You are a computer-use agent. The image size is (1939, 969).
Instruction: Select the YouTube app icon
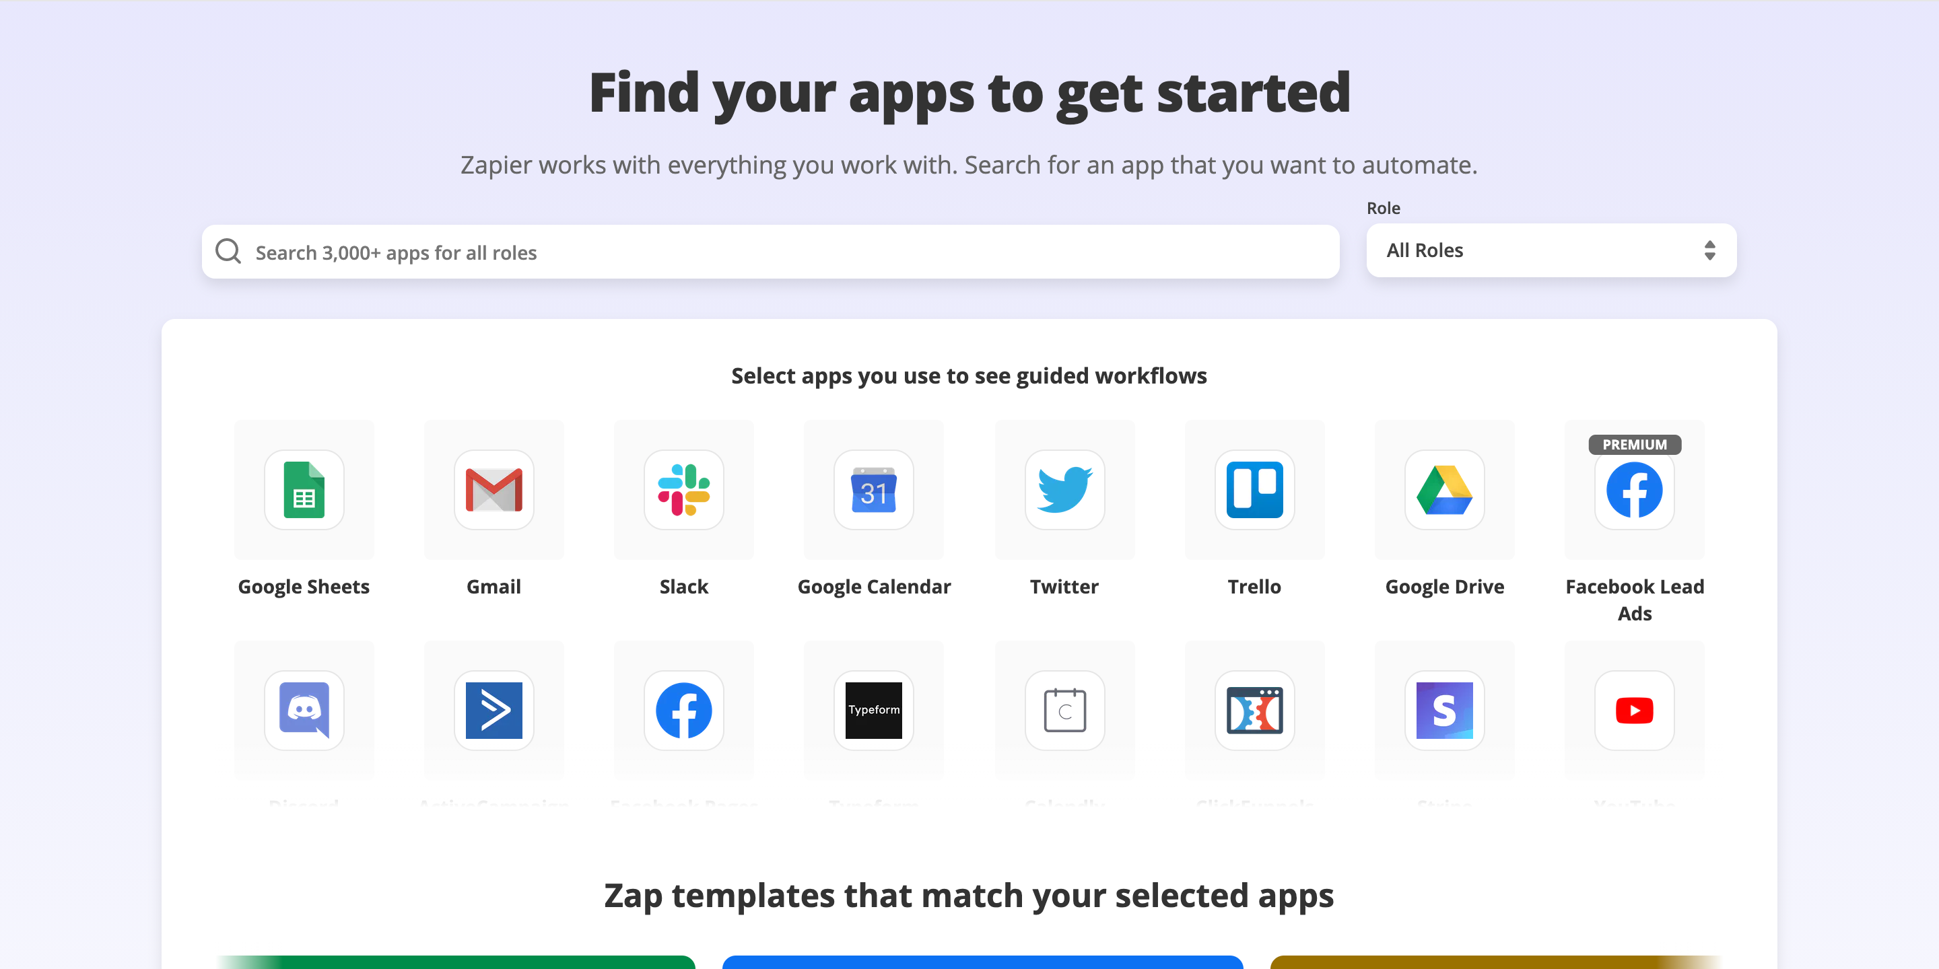[x=1633, y=711]
